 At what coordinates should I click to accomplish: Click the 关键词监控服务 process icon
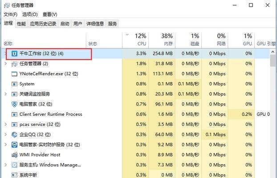tap(14, 94)
